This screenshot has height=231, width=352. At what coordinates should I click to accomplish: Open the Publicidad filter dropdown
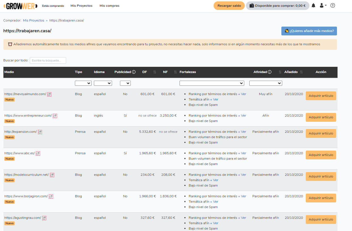(x=125, y=83)
